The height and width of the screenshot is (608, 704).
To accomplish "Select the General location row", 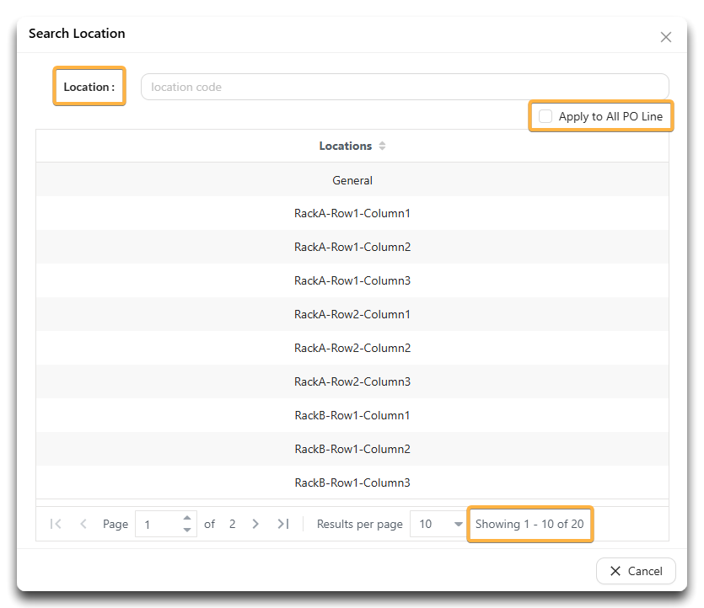I will (352, 180).
